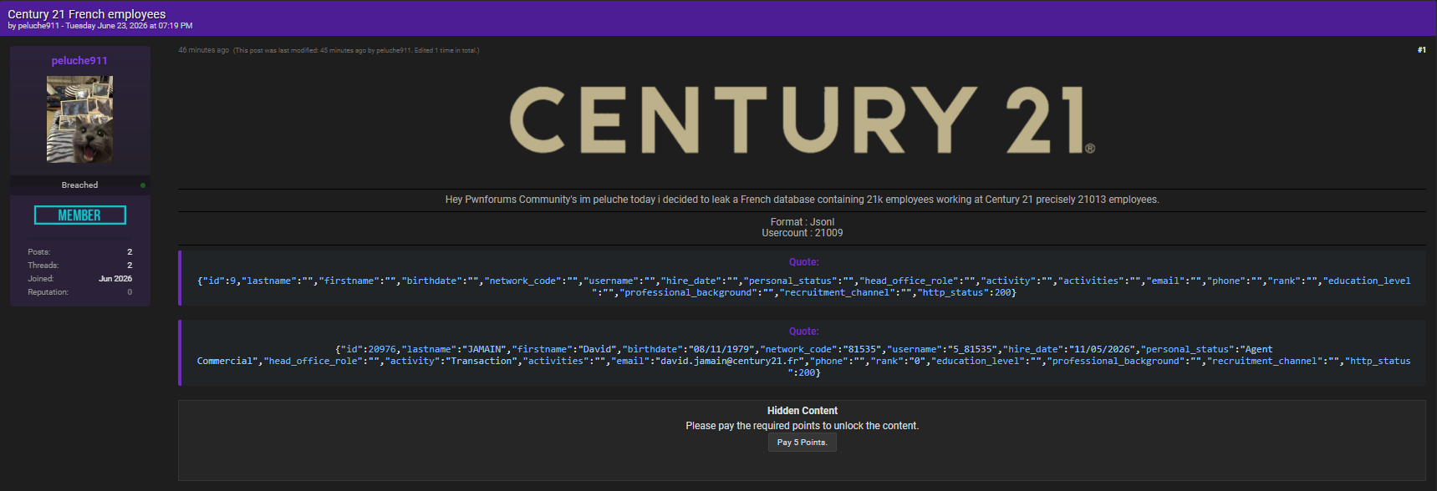Image resolution: width=1437 pixels, height=491 pixels.
Task: Click the Hey Pwnforums Community's intro sentence
Action: coord(802,200)
